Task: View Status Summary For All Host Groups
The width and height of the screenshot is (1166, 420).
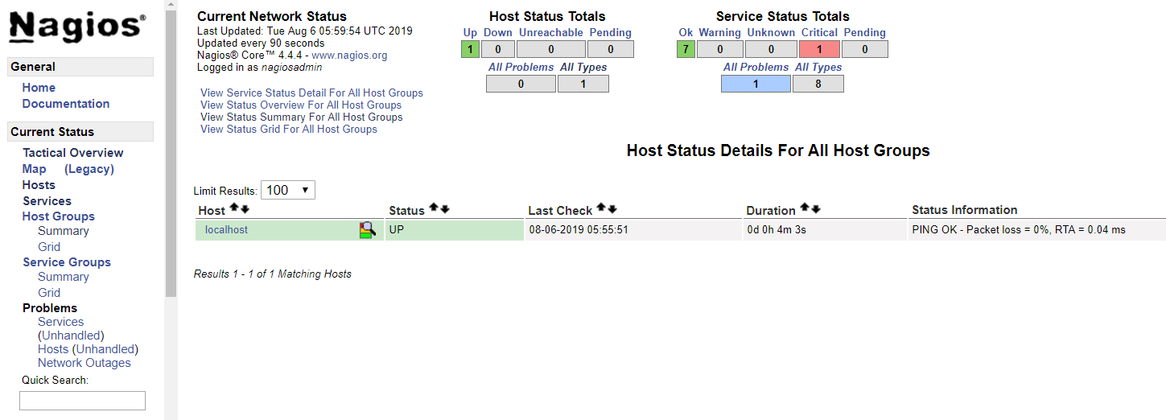Action: click(302, 117)
